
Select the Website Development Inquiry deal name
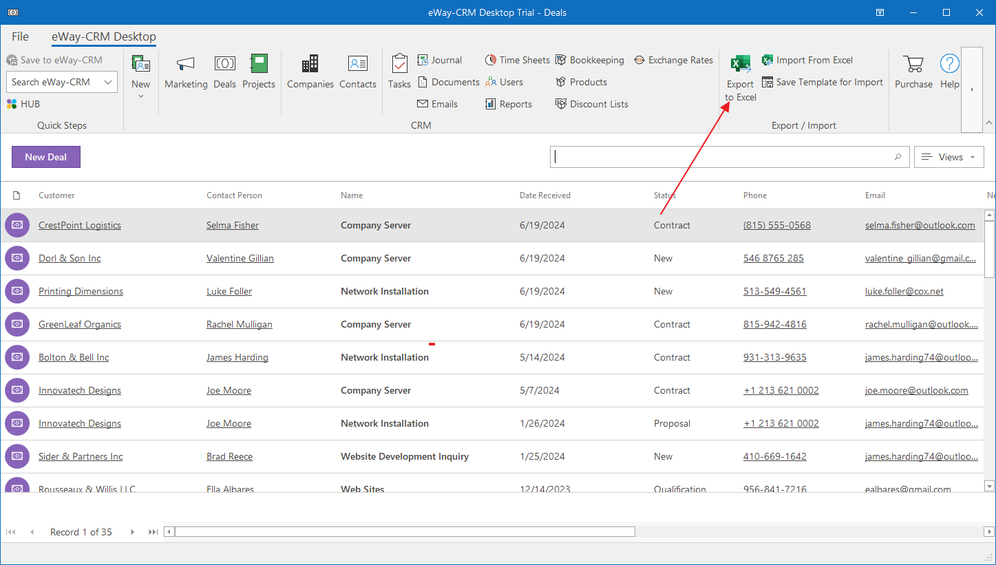tap(405, 456)
